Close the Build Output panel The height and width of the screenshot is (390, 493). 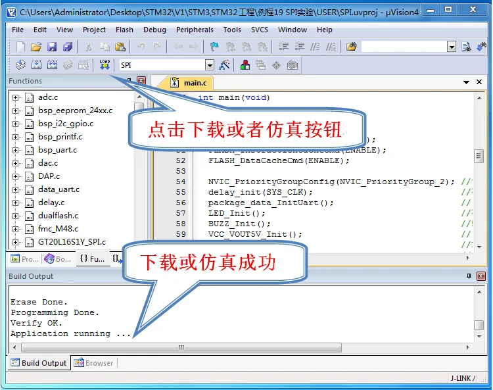tap(481, 276)
